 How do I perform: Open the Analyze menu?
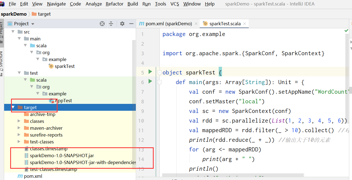93,4
